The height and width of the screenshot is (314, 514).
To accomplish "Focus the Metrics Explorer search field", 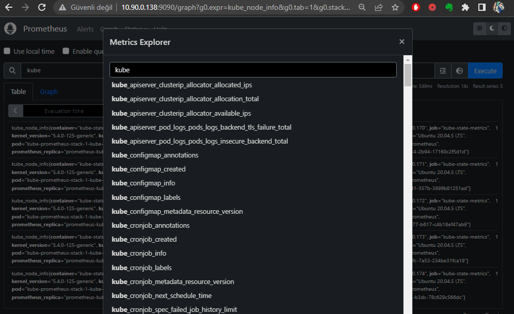I will 253,70.
